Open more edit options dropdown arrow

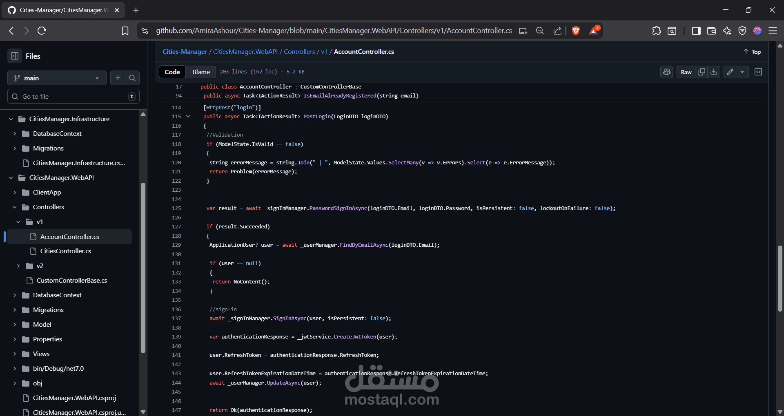point(742,72)
